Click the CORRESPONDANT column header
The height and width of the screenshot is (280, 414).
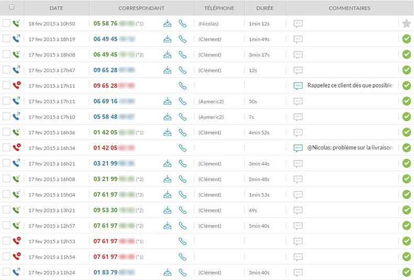click(x=141, y=8)
